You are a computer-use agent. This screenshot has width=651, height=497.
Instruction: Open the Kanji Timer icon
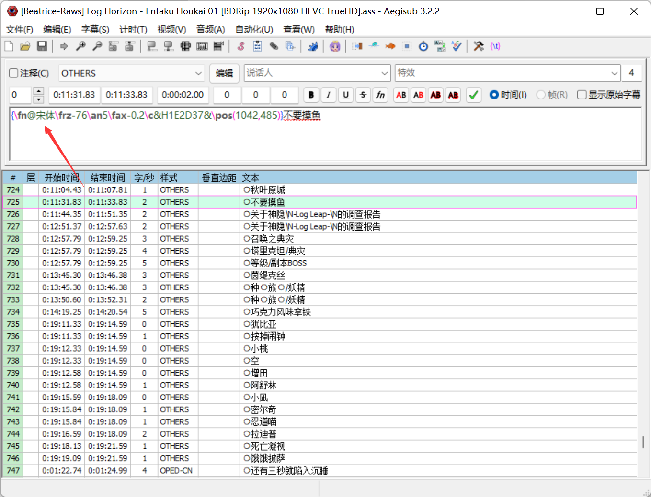click(440, 46)
